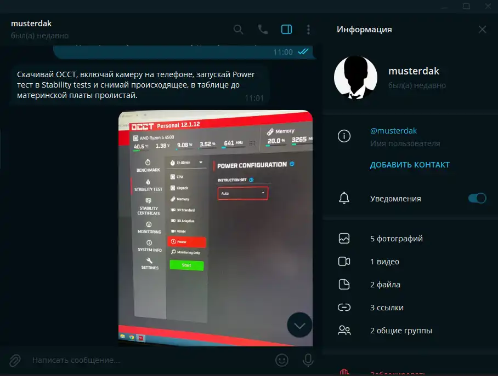Screen dimensions: 498x376
Task: Toggle the Уведомления switch
Action: coord(477,199)
